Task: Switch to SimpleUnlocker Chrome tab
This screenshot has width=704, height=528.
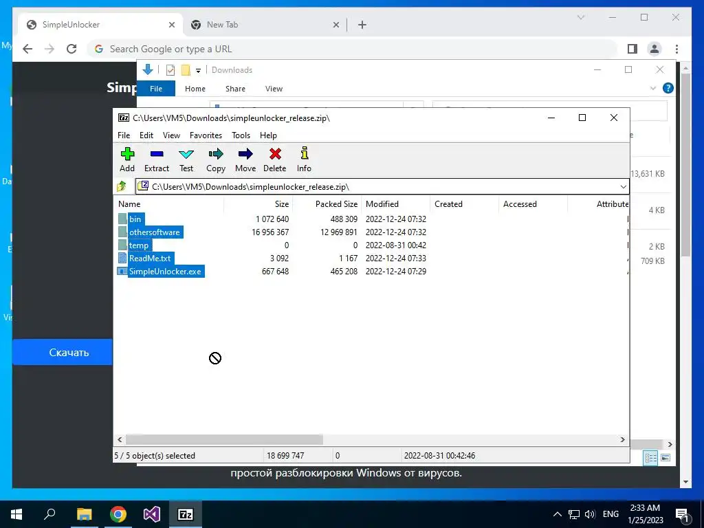Action: 99,25
